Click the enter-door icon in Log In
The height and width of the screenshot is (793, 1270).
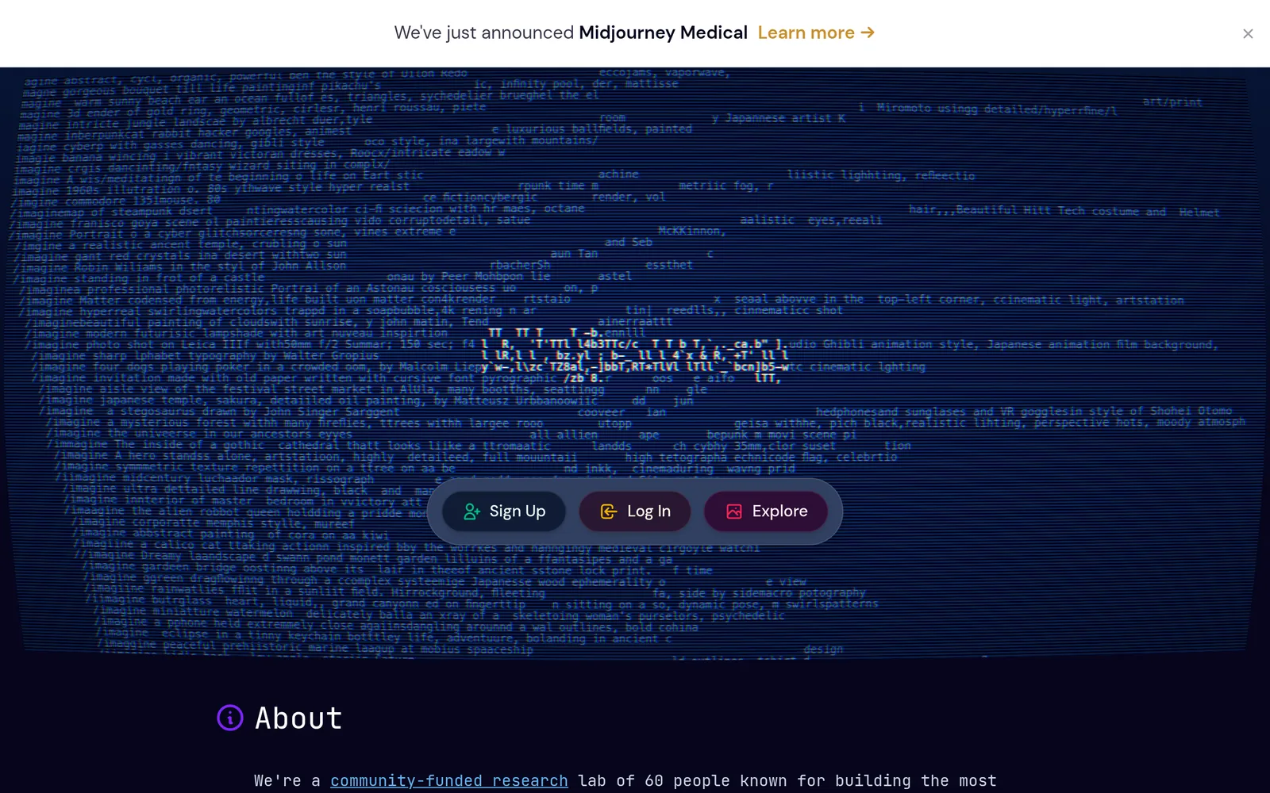609,511
